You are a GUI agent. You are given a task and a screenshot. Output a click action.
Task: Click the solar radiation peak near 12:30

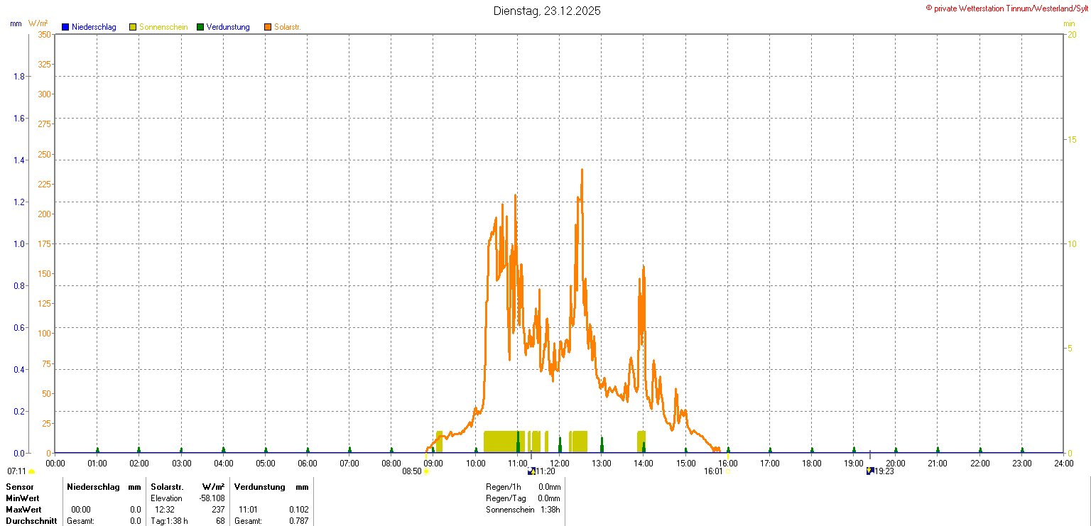coord(582,170)
